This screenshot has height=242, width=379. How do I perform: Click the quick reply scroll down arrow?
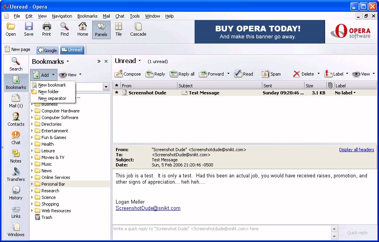(334, 237)
